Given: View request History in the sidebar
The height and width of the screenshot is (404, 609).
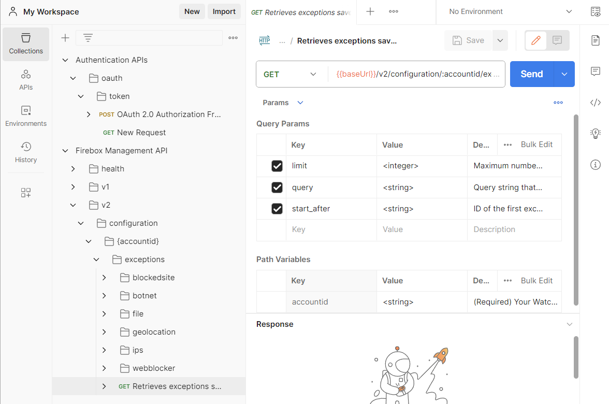Looking at the screenshot, I should pyautogui.click(x=25, y=153).
